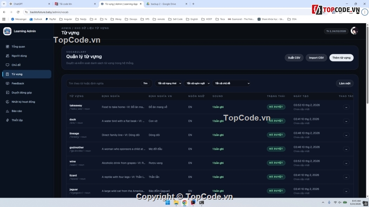This screenshot has width=369, height=207.
Task: Go back with browser back arrow
Action: pos(4,12)
